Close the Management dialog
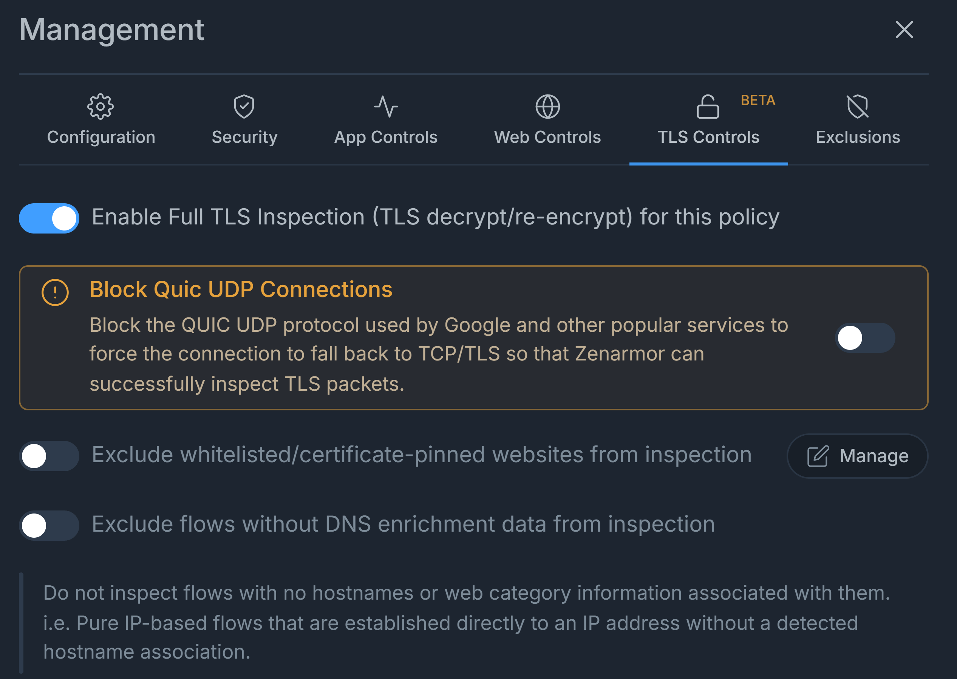The height and width of the screenshot is (679, 957). [x=904, y=30]
